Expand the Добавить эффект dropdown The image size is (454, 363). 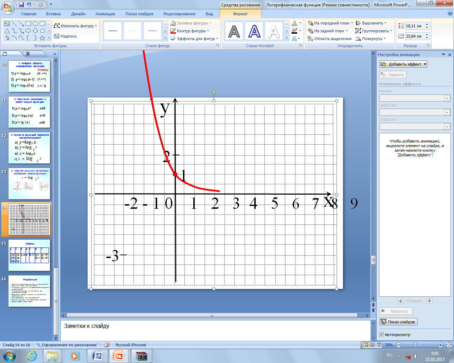click(x=403, y=64)
